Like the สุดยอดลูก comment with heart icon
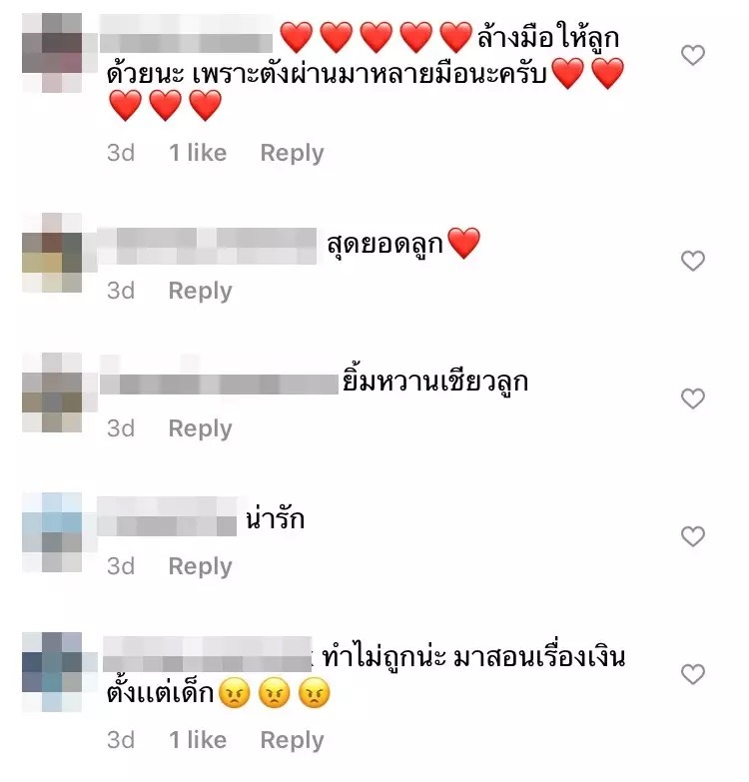 pyautogui.click(x=693, y=261)
